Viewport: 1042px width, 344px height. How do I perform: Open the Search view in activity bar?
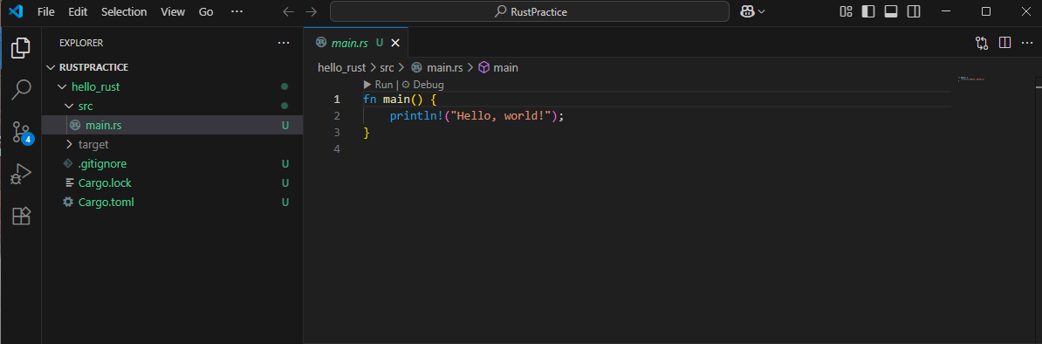[21, 89]
